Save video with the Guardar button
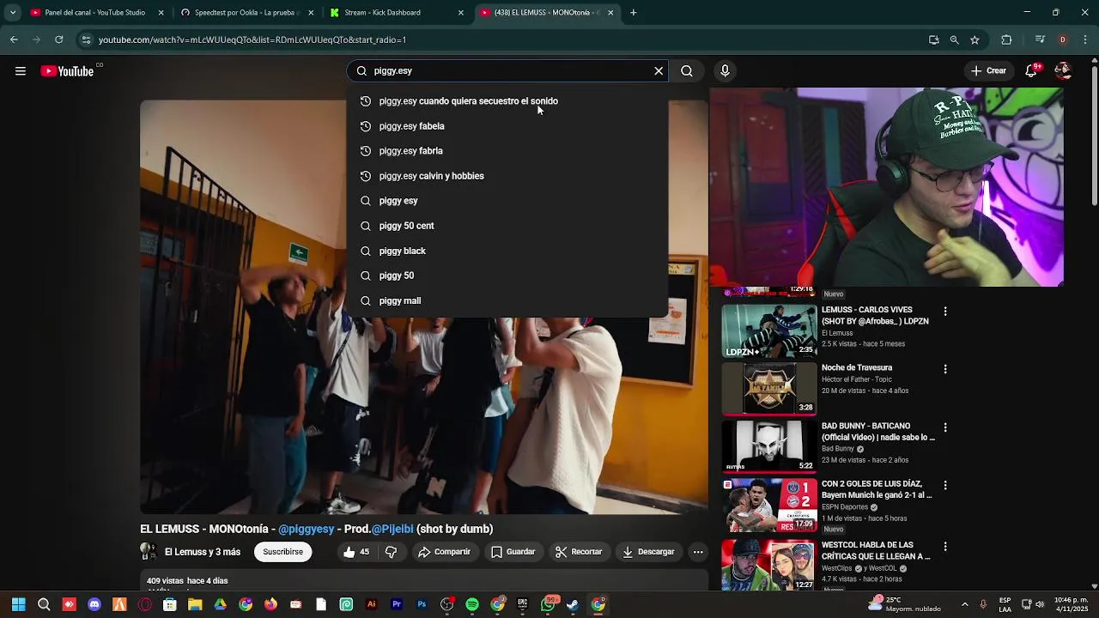This screenshot has width=1099, height=618. tap(513, 552)
